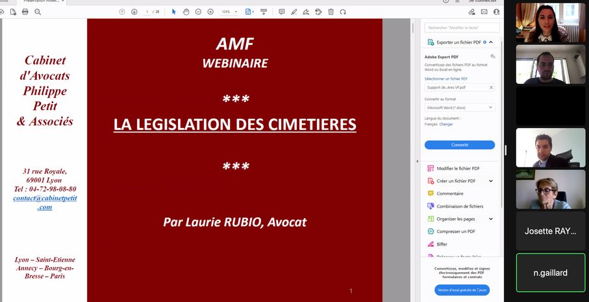
Task: Open Modifier le fichier PDF tool
Action: (458, 168)
